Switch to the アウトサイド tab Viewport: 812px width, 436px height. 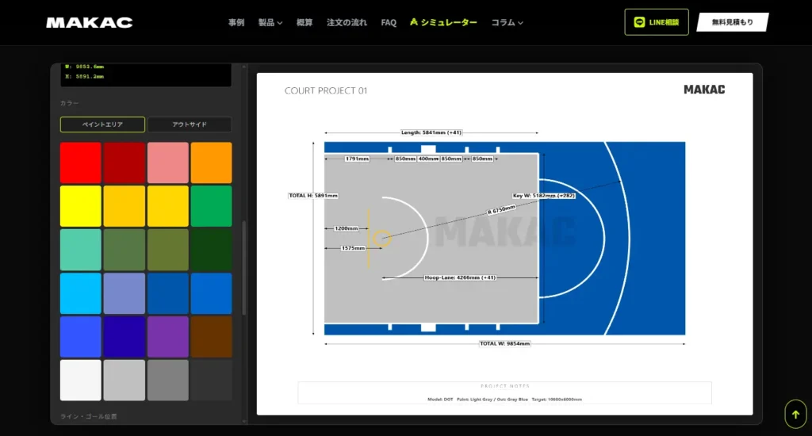pos(190,124)
